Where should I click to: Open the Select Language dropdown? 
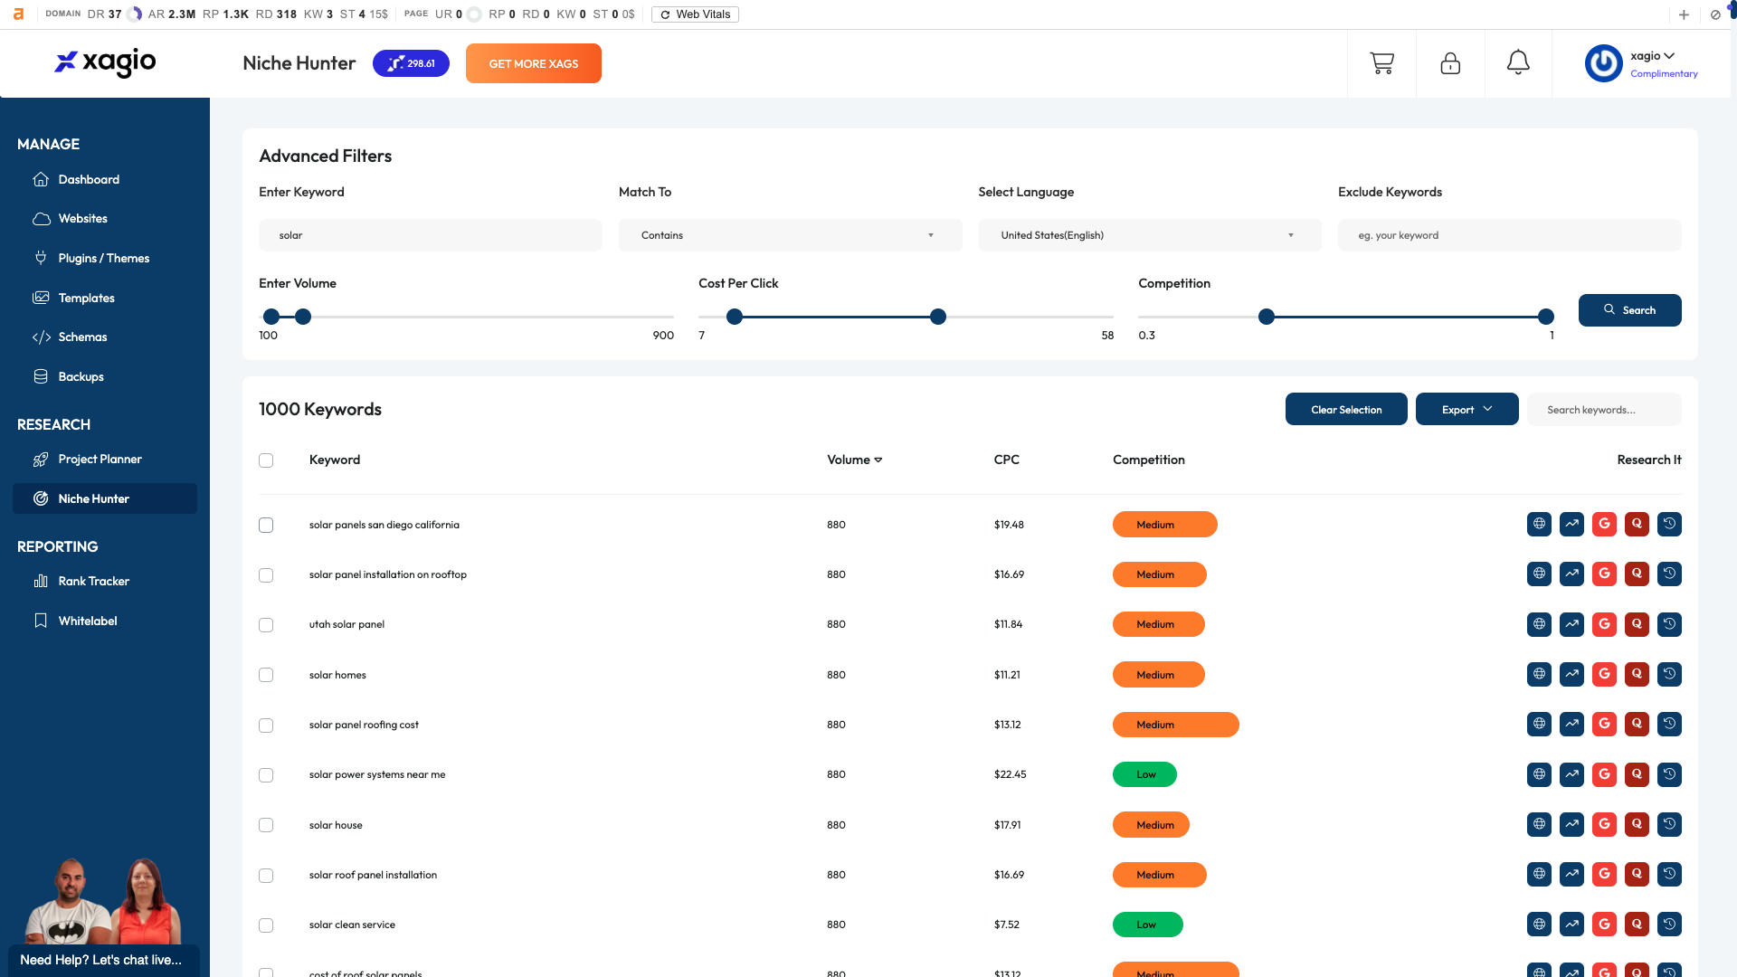pos(1149,235)
